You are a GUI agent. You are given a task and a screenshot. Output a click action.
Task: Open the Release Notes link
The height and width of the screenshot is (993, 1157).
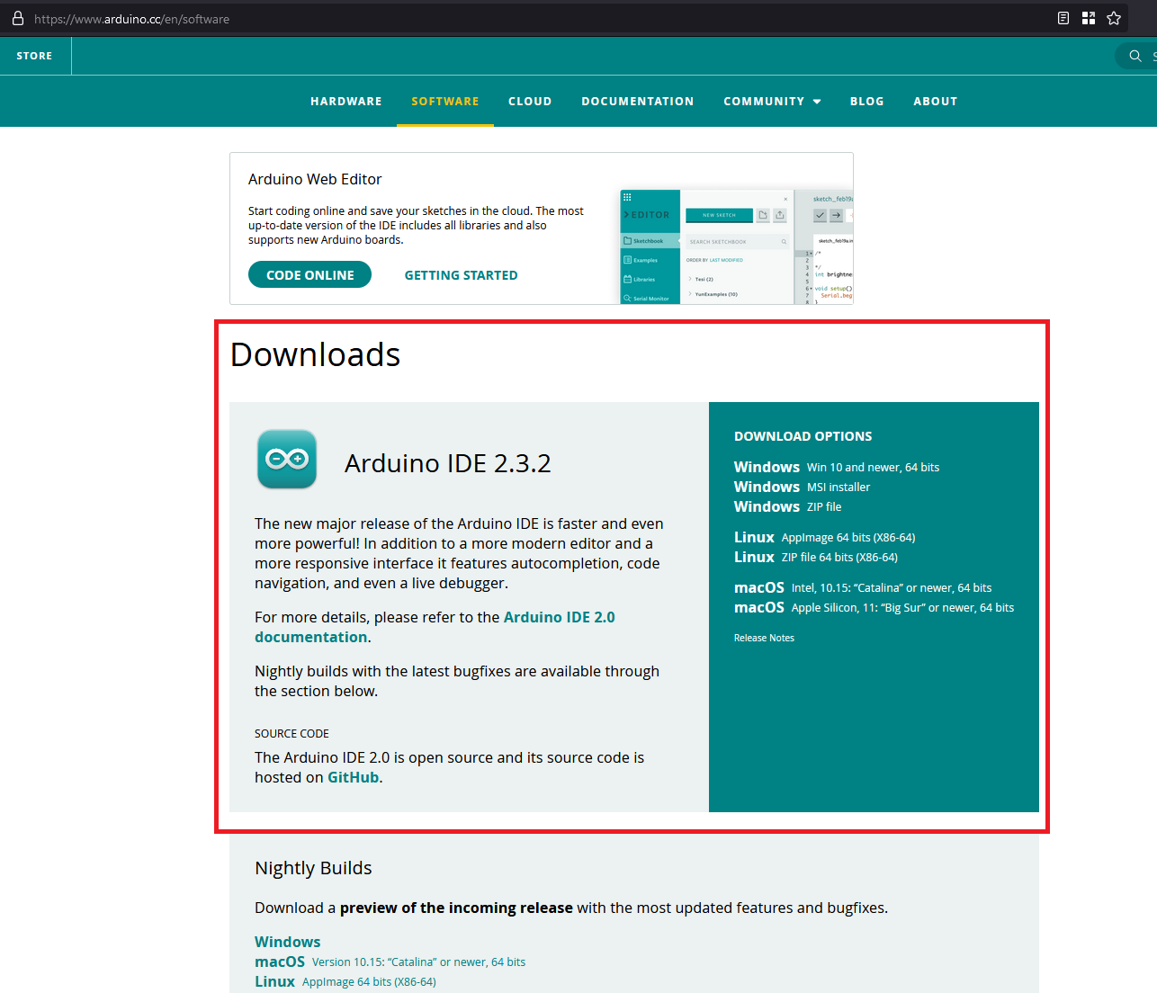(x=764, y=638)
